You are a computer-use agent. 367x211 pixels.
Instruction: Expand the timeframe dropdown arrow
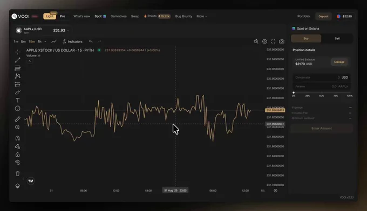[x=45, y=41]
